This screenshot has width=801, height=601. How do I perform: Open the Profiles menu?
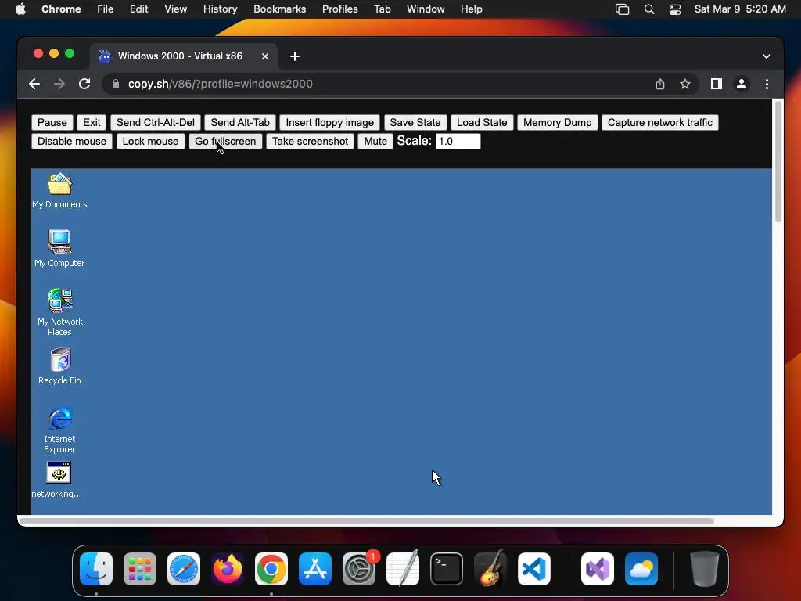pyautogui.click(x=339, y=9)
